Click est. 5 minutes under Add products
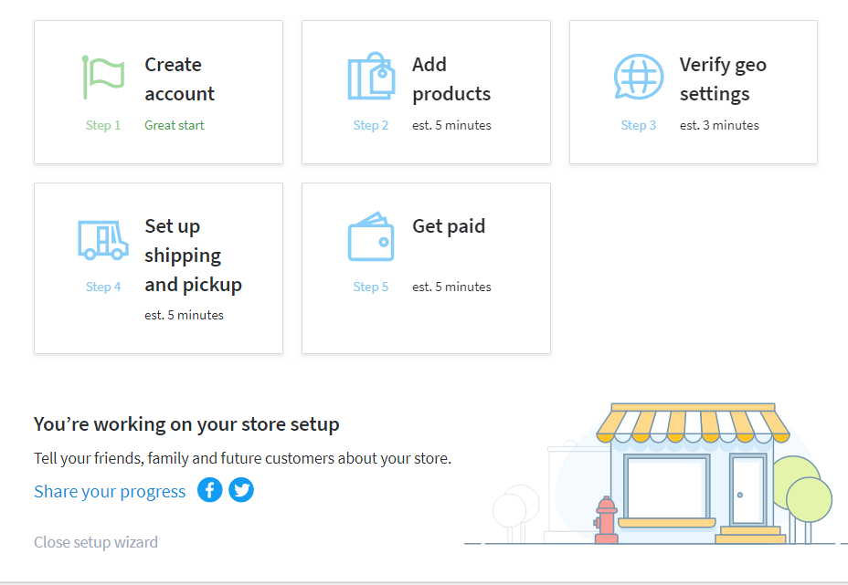This screenshot has width=848, height=585. [451, 125]
